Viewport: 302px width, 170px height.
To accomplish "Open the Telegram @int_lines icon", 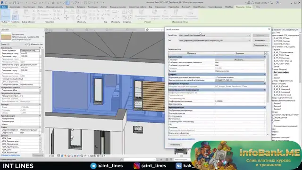I will coord(93,166).
